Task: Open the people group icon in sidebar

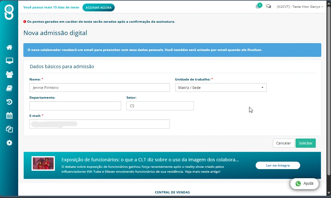Action: 9,74
